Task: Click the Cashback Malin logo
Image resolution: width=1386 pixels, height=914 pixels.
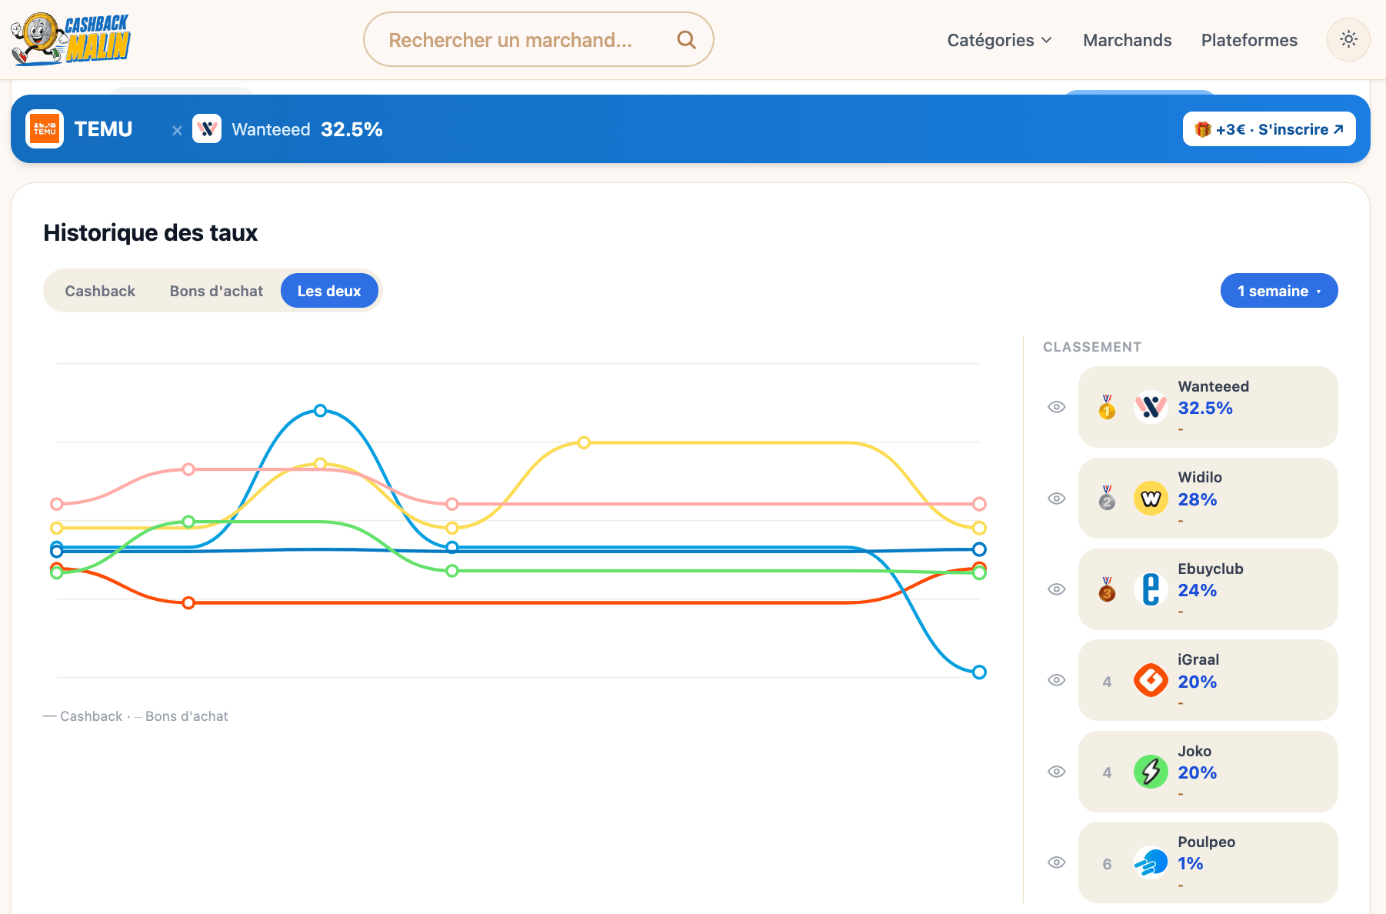Action: click(x=70, y=39)
